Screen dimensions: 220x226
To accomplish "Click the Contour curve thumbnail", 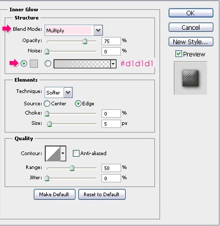I will (x=53, y=153).
